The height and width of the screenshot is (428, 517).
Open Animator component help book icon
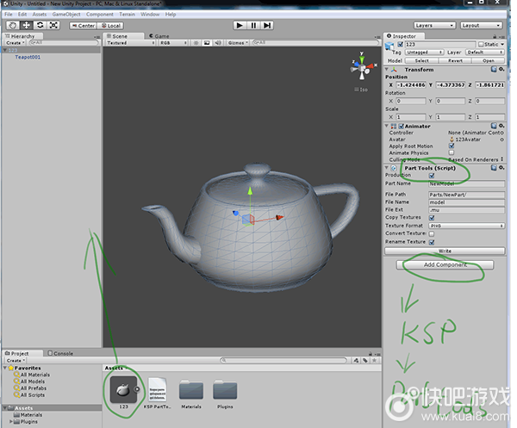494,126
